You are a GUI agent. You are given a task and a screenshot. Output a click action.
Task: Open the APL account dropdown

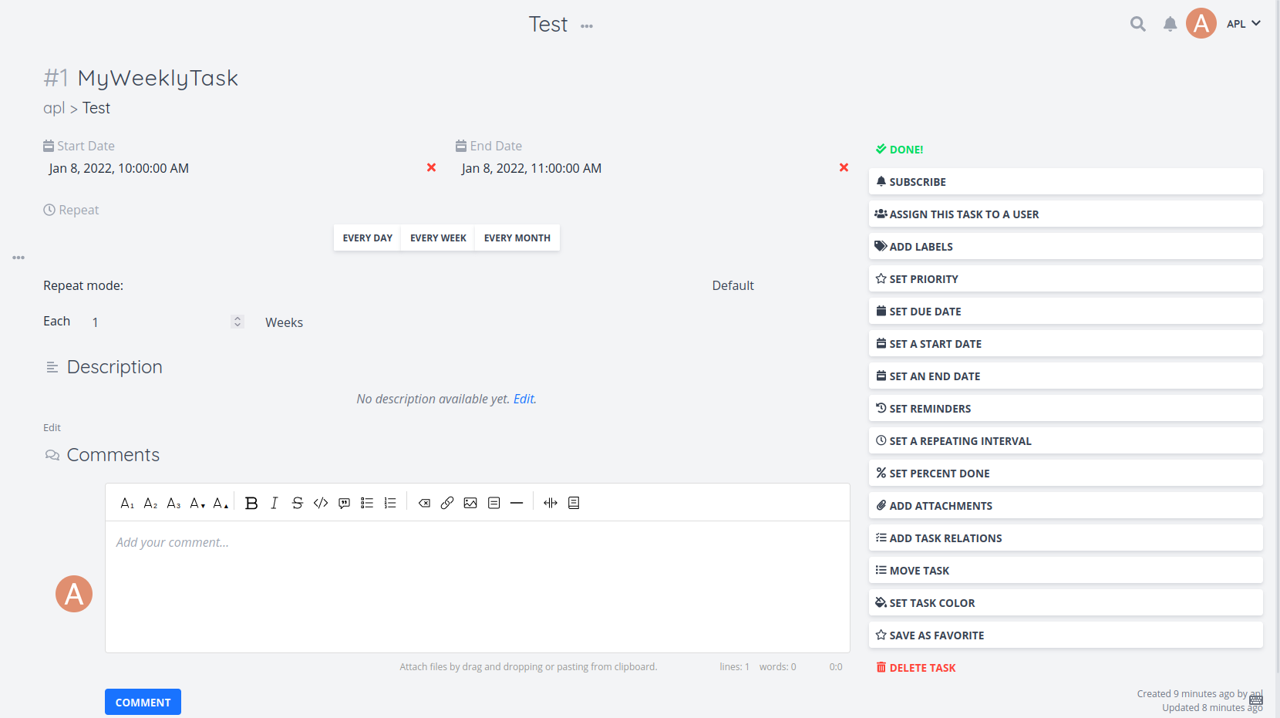pos(1244,24)
